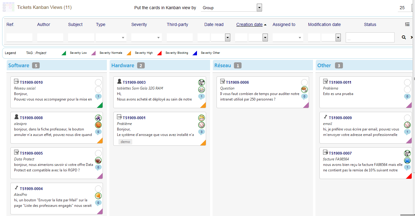Click empty top circle on card TS1909-0005
Viewport: 415px width, 216px height.
98,153
